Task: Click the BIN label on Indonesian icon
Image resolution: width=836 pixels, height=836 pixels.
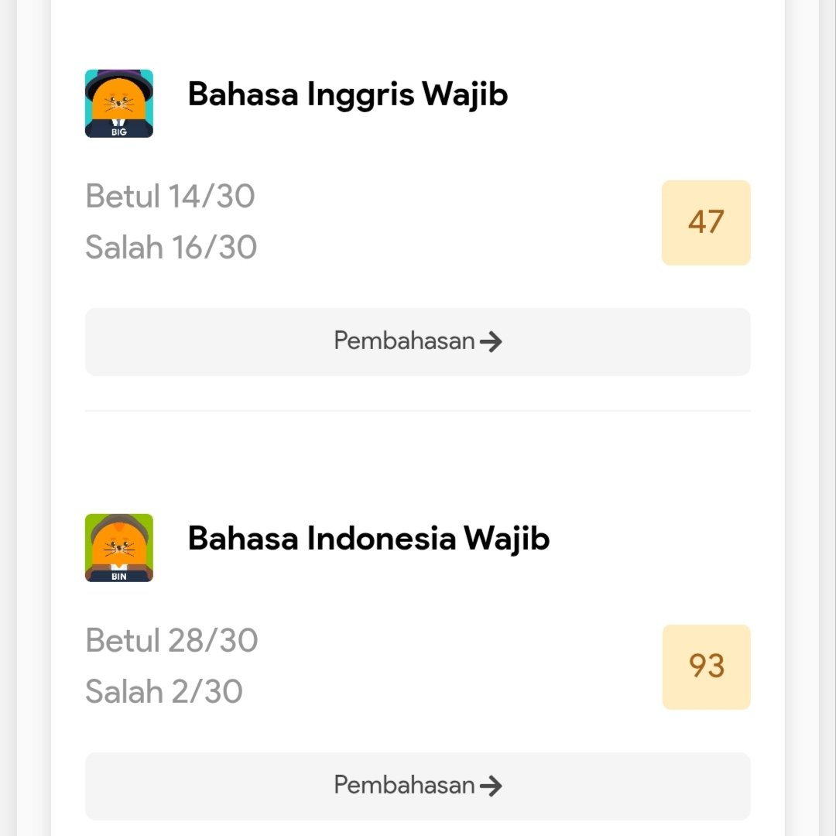Action: pos(119,577)
